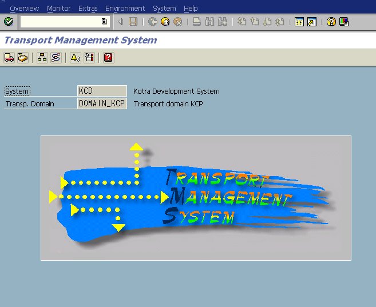Exit with the yellow up-arrow icon
The width and height of the screenshot is (376, 307).
[165, 22]
